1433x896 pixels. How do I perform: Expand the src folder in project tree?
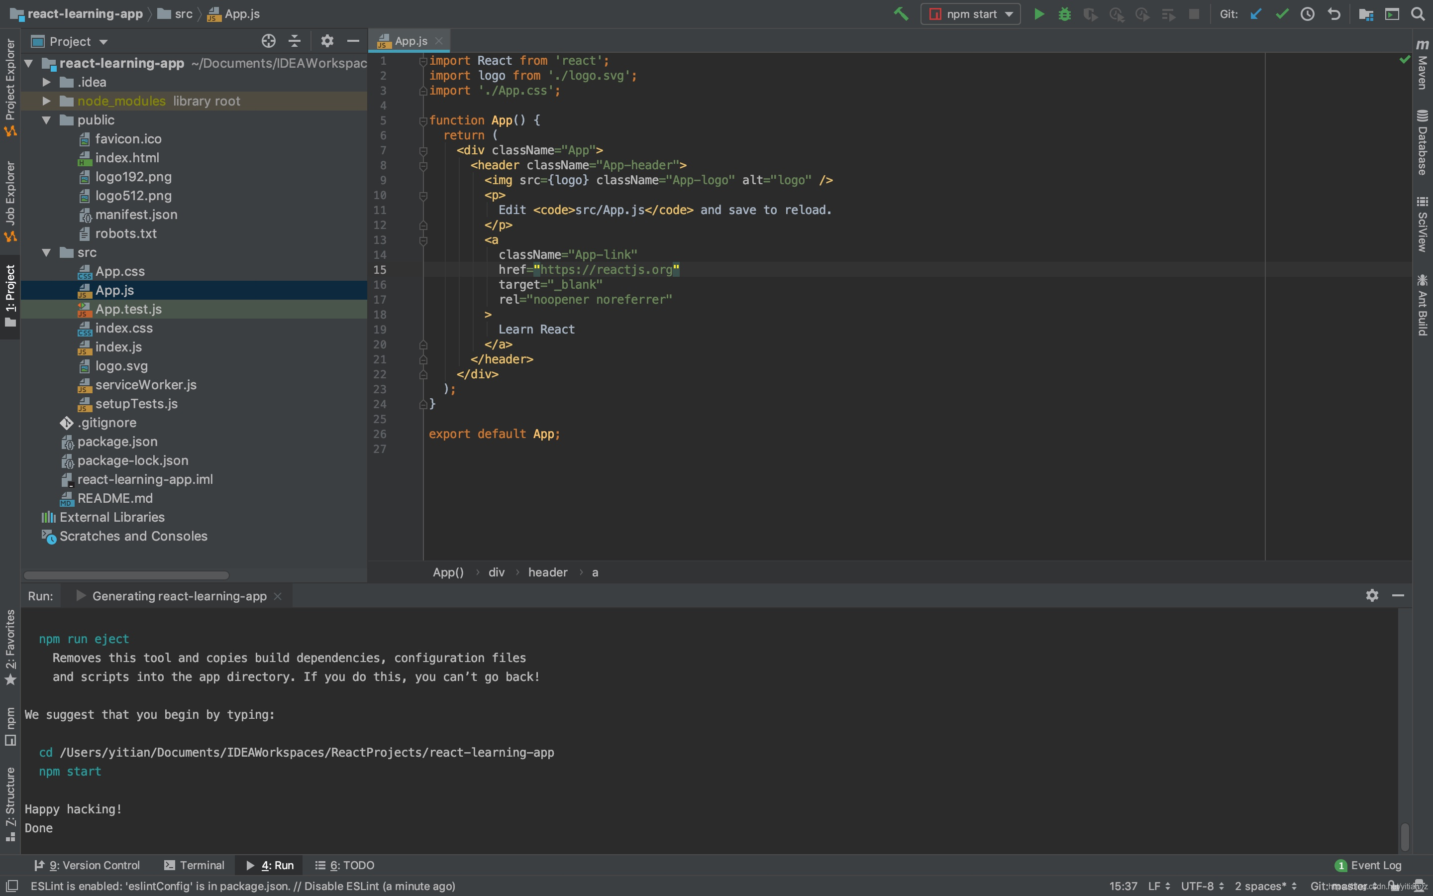coord(46,251)
